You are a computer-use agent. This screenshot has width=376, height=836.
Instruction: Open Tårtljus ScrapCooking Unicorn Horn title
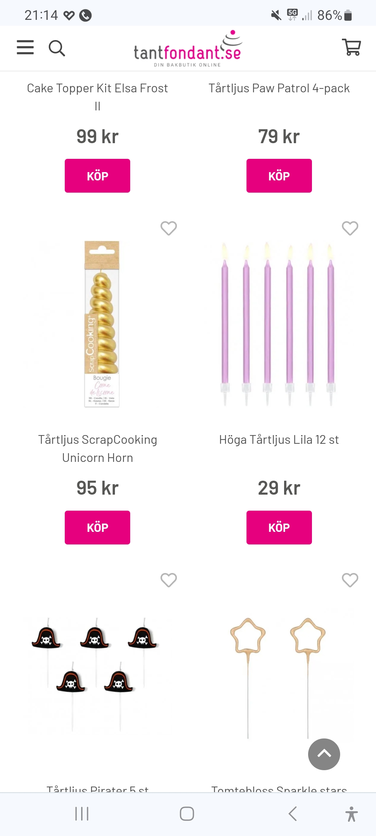(x=97, y=449)
